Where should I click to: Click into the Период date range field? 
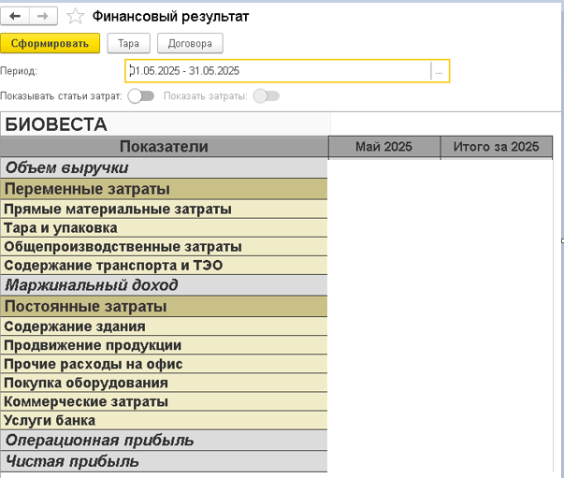tap(279, 71)
